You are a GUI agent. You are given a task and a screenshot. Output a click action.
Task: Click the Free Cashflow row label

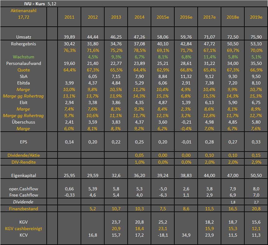(24, 195)
